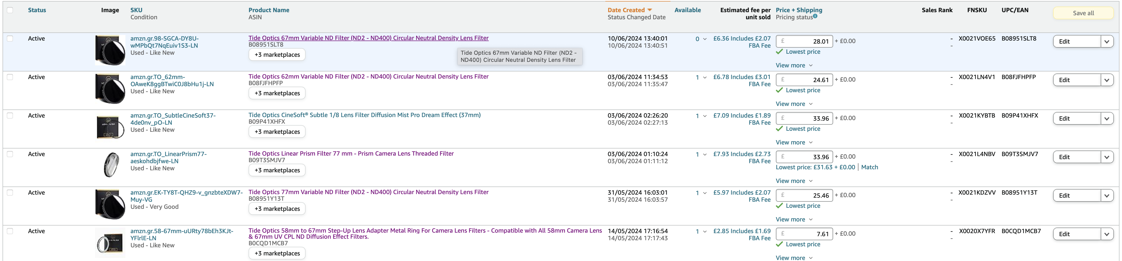The width and height of the screenshot is (1122, 261).
Task: Open the Tide Optics 77mm Variable ND Filter link
Action: pos(368,192)
